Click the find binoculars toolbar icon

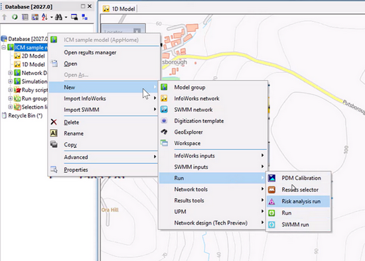pos(58,17)
